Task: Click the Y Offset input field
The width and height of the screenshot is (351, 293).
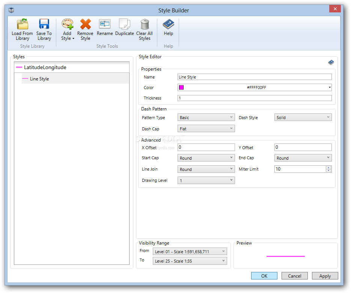Action: pyautogui.click(x=303, y=147)
